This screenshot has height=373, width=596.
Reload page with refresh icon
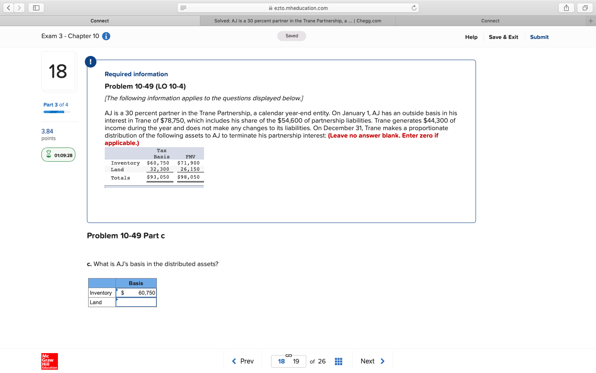pyautogui.click(x=414, y=8)
